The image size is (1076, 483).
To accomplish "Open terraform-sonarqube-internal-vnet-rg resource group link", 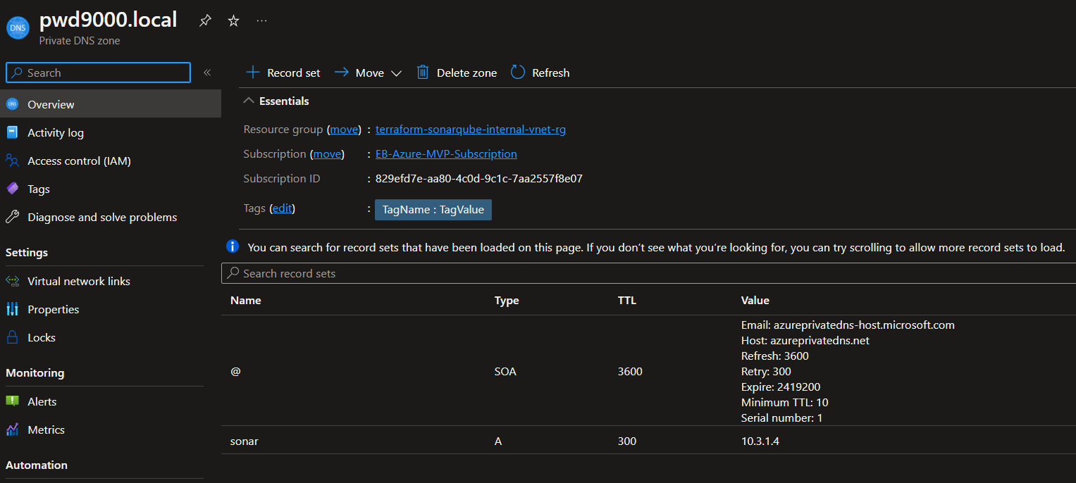I will pyautogui.click(x=471, y=130).
